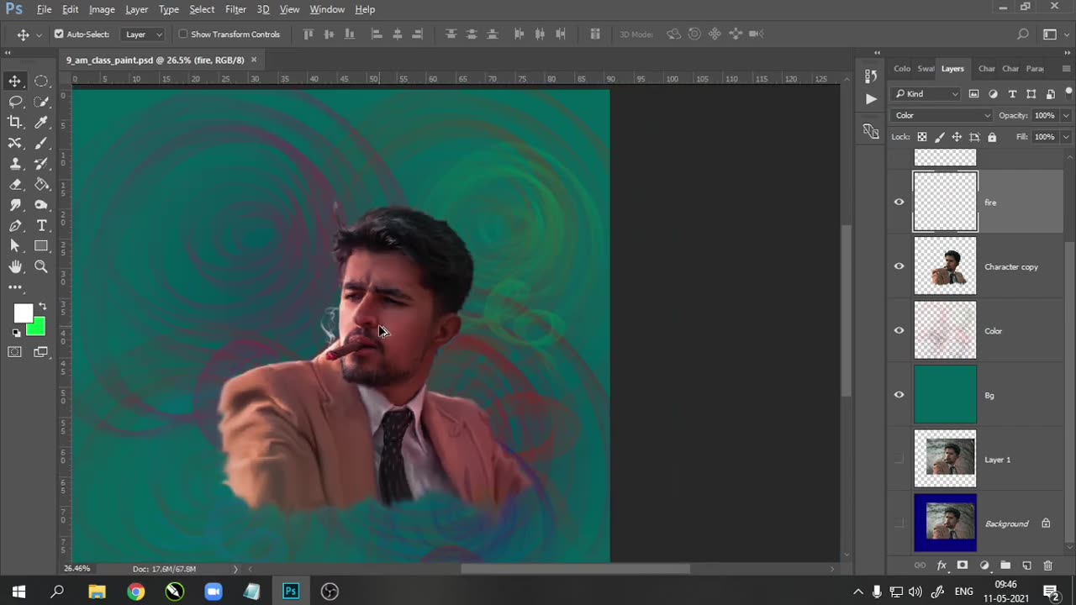Select the Quick Selection tool
This screenshot has width=1076, height=605.
pos(41,102)
